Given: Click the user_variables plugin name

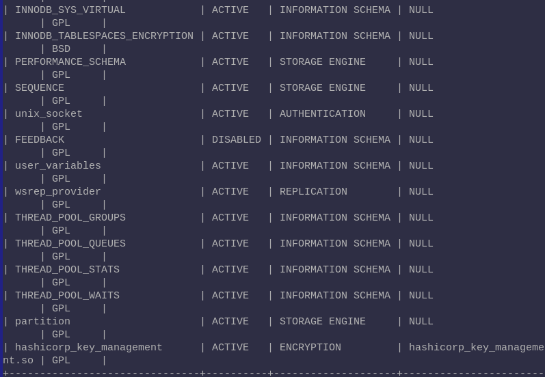Looking at the screenshot, I should point(58,166).
